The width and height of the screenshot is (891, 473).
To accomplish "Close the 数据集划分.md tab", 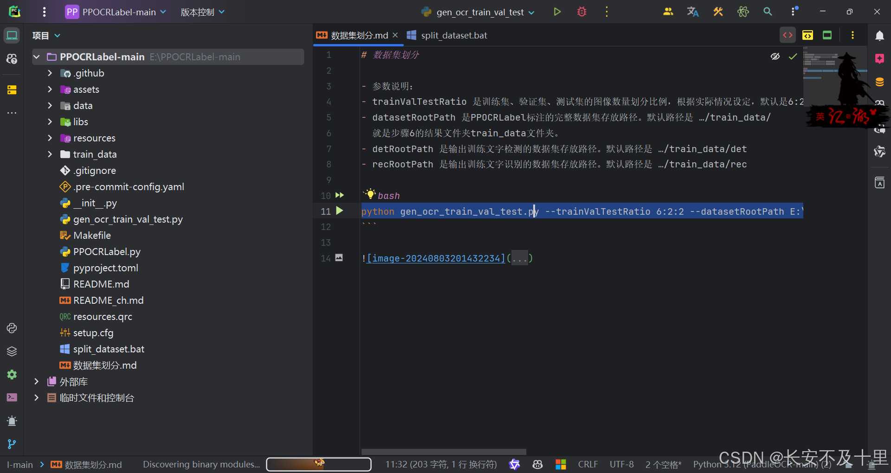I will pos(395,35).
